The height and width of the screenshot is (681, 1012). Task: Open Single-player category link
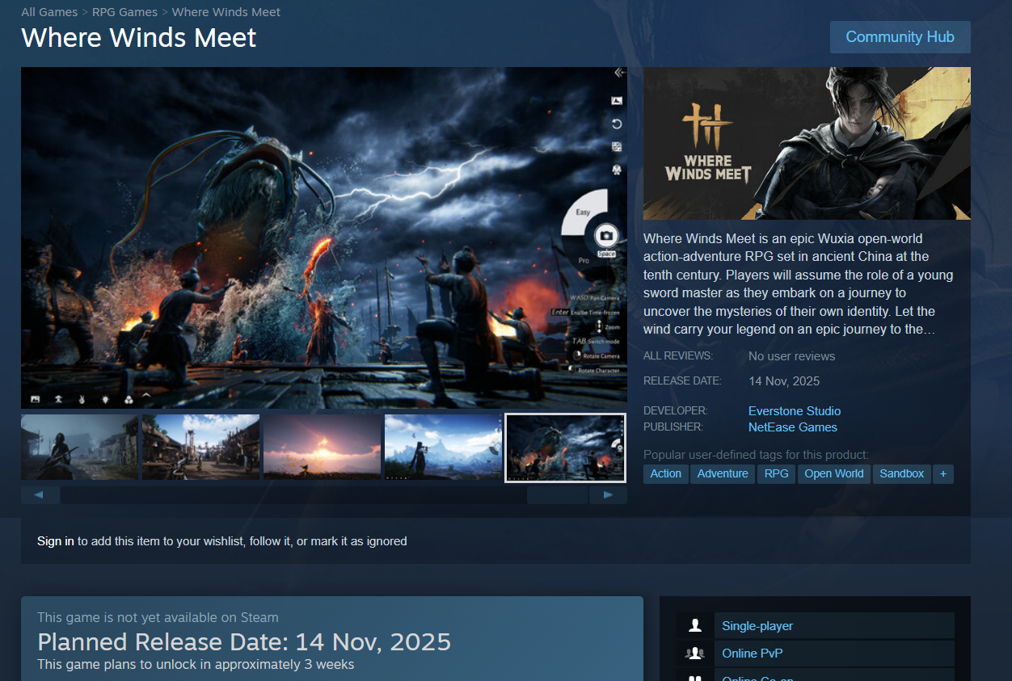click(x=757, y=626)
